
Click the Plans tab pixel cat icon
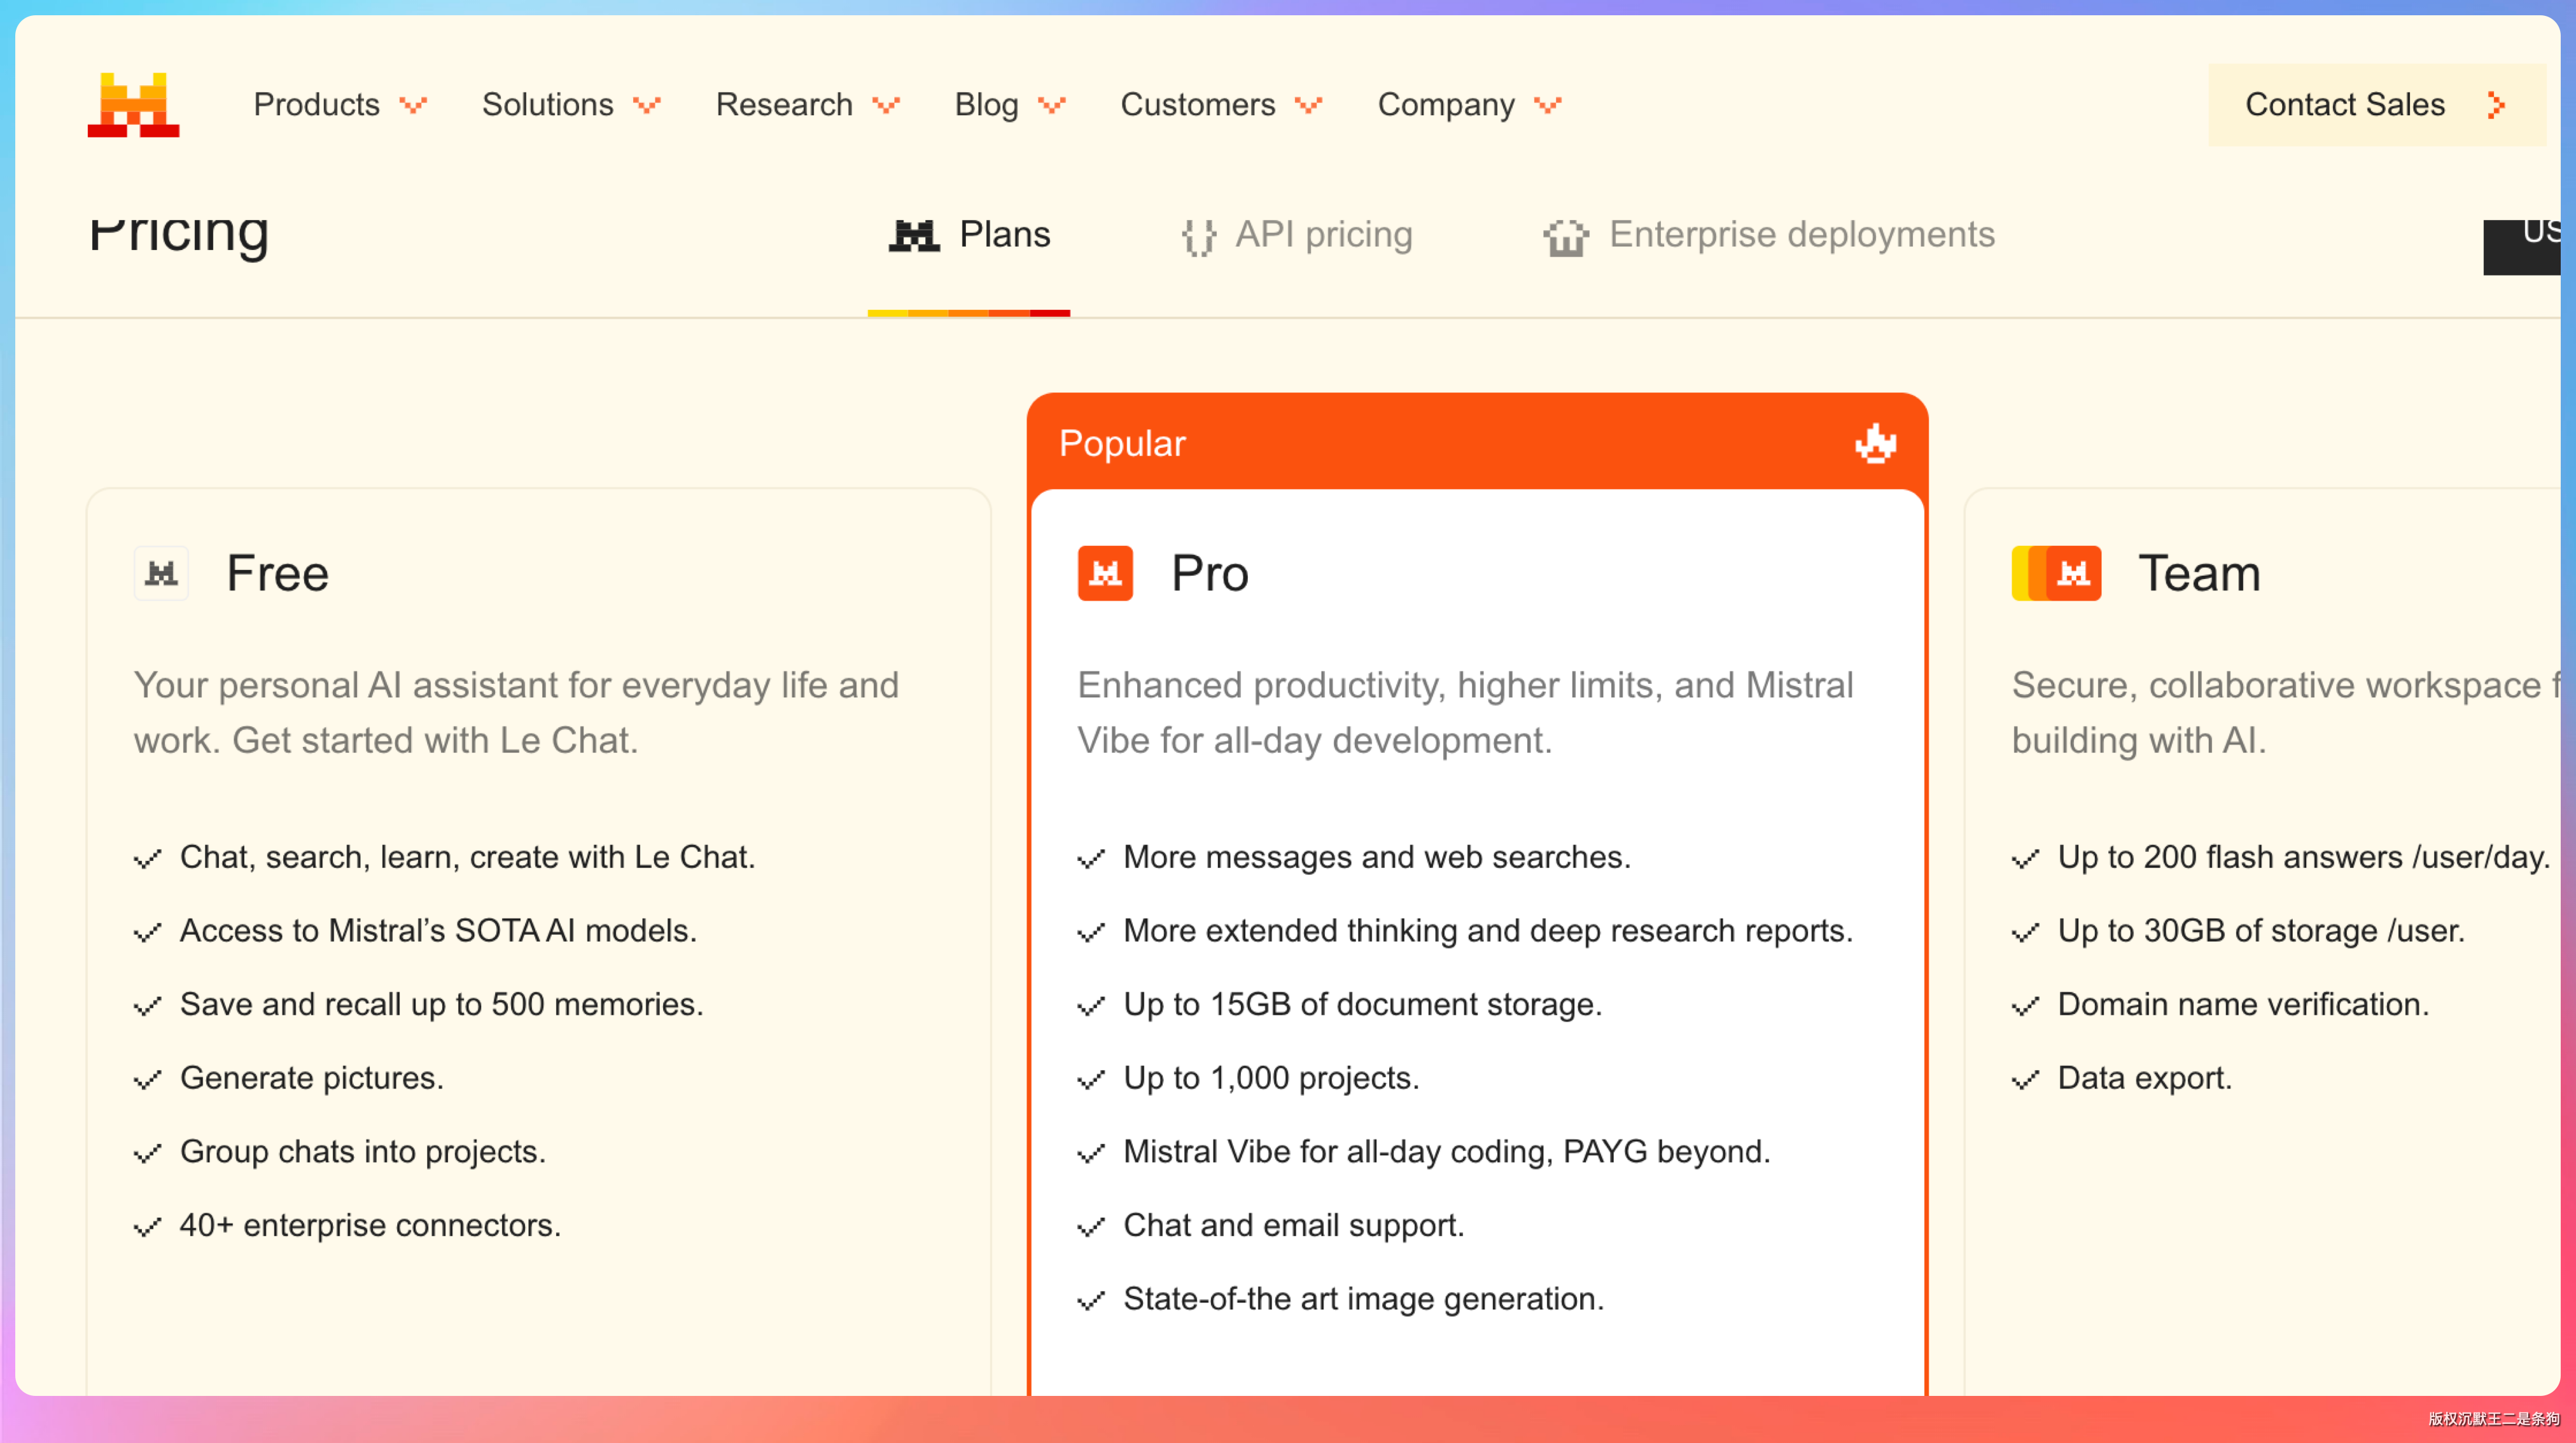click(914, 236)
